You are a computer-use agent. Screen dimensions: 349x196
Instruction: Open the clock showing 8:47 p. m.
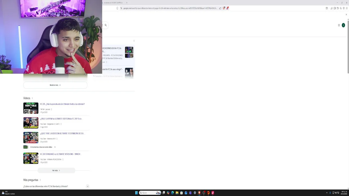coord(344,193)
